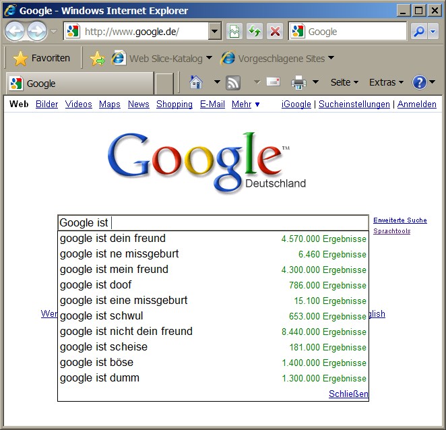Open the Seite menu

(344, 82)
